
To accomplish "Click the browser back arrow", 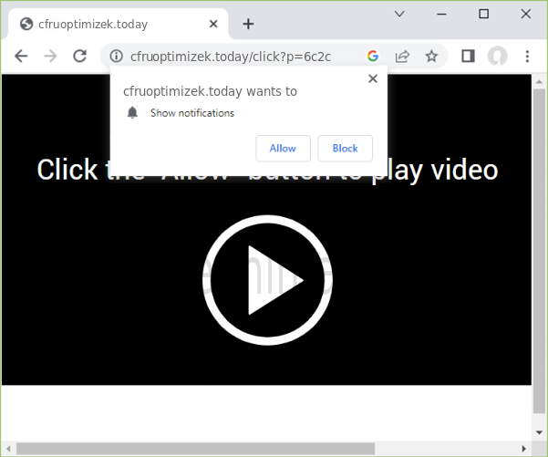I will point(22,56).
